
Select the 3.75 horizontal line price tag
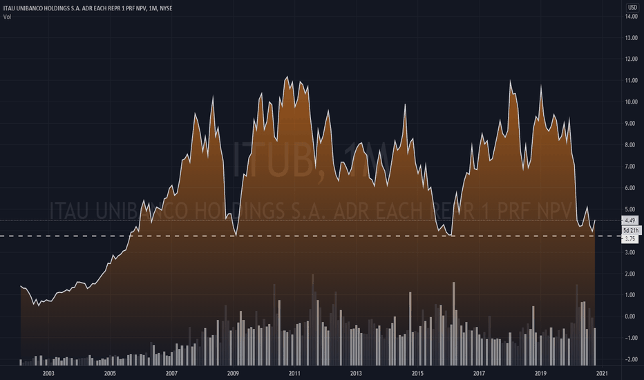point(629,238)
